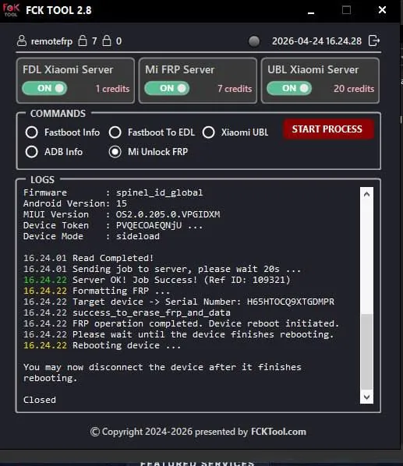Viewport: 403px width, 466px height.
Task: Click the START PROCESS button
Action: [327, 129]
